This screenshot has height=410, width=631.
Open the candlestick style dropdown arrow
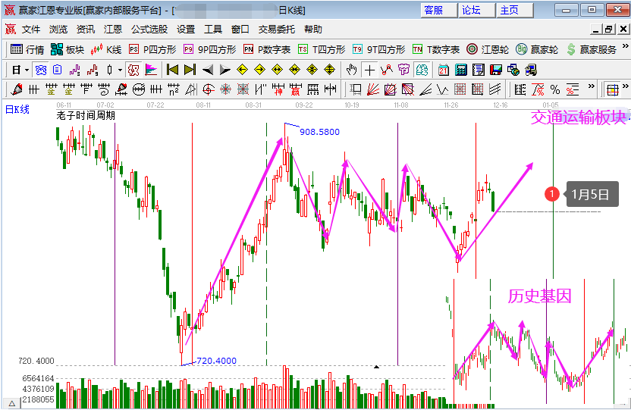pos(121,70)
